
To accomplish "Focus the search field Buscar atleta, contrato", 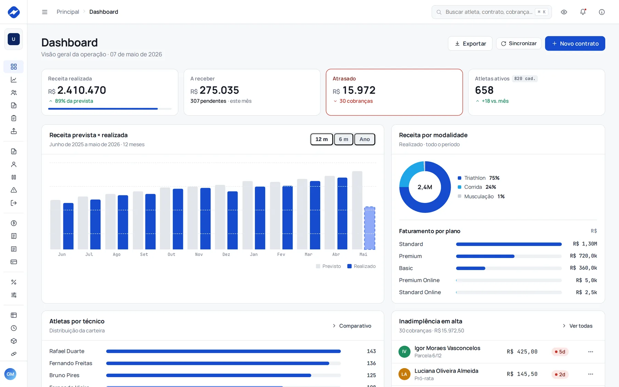I will point(492,12).
